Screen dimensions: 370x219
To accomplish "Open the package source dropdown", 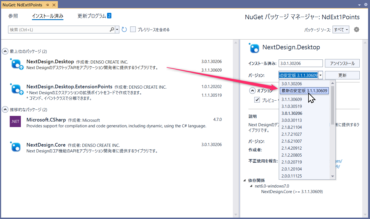I will (341, 30).
